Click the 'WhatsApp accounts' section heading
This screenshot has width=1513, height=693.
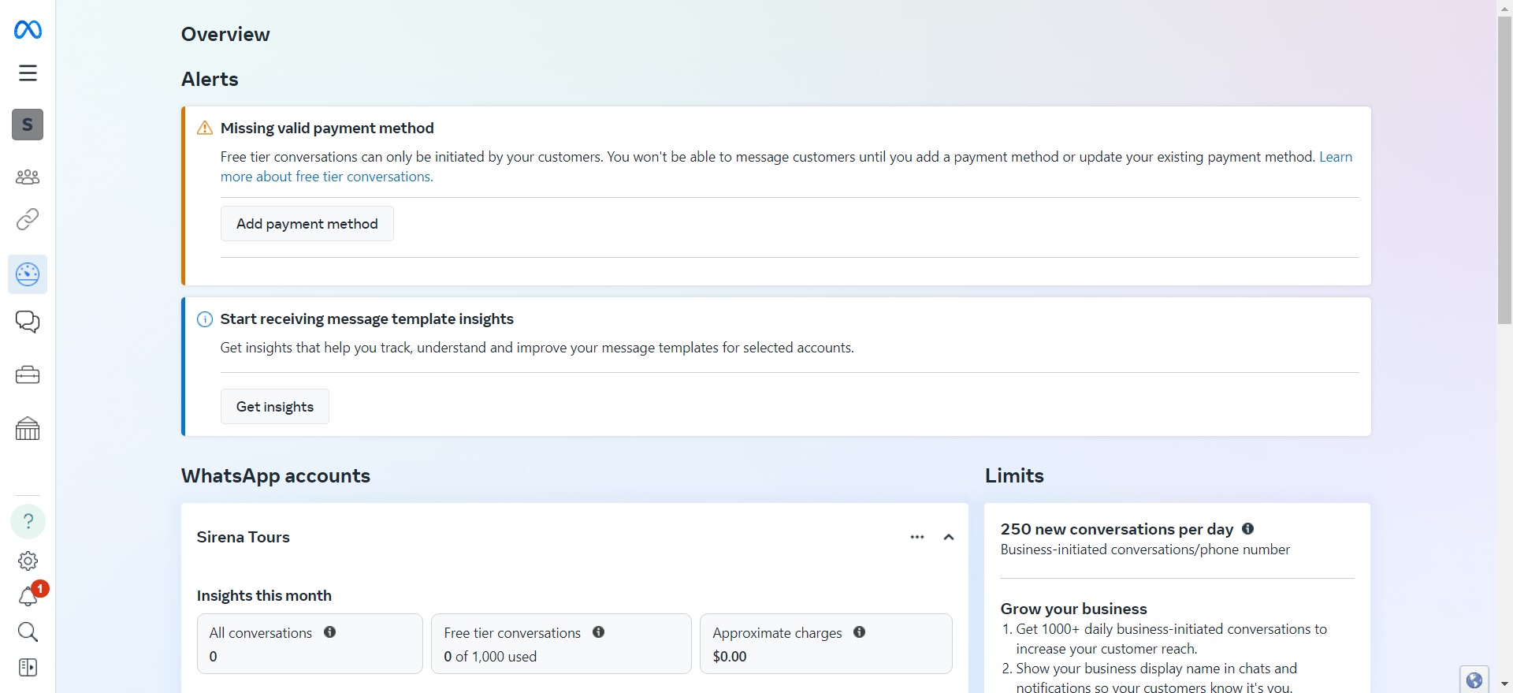pos(276,476)
